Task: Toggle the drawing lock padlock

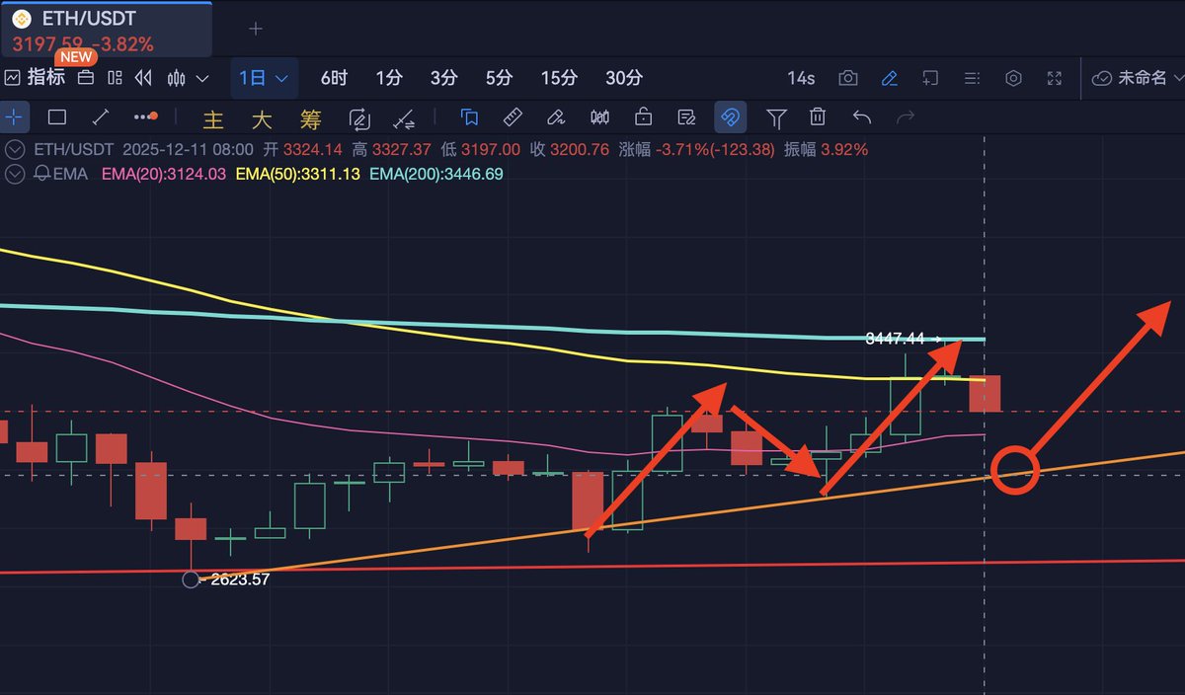Action: [644, 117]
